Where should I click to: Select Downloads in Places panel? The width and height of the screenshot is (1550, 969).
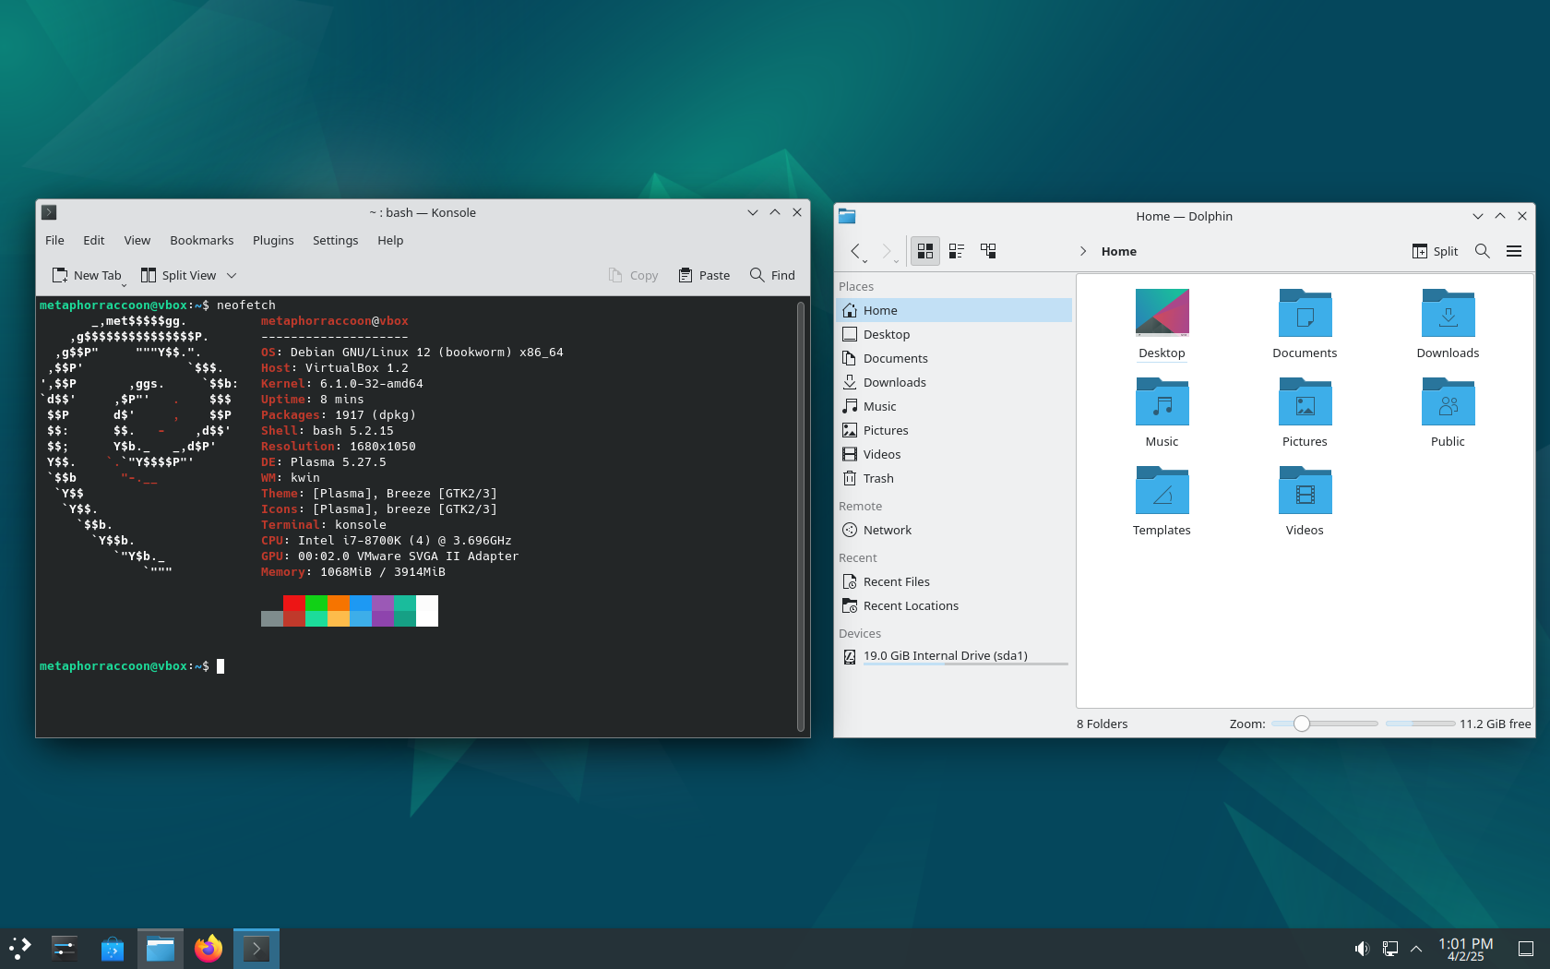(954, 382)
